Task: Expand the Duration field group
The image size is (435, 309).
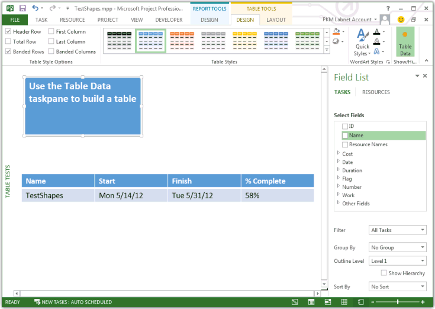Action: 338,169
